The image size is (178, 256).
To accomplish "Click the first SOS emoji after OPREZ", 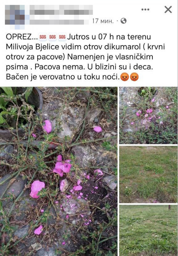I will 43,37.
